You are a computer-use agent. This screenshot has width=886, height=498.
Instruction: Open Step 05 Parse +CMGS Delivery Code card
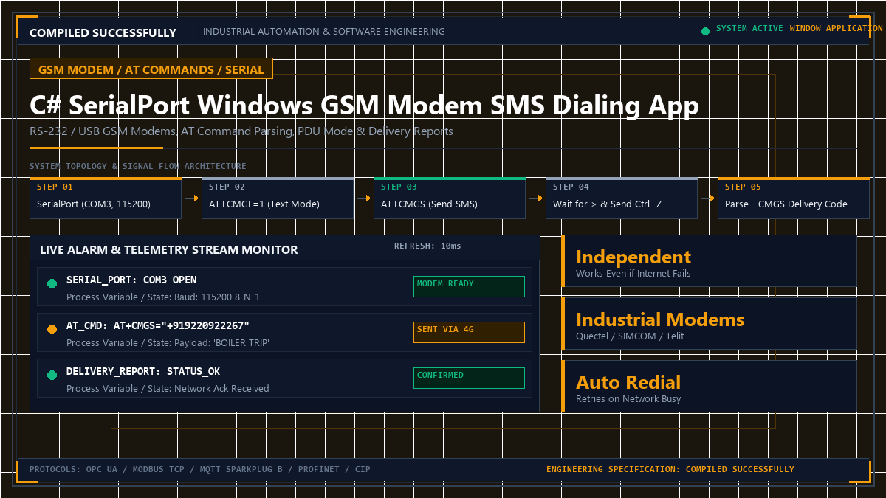coord(794,198)
